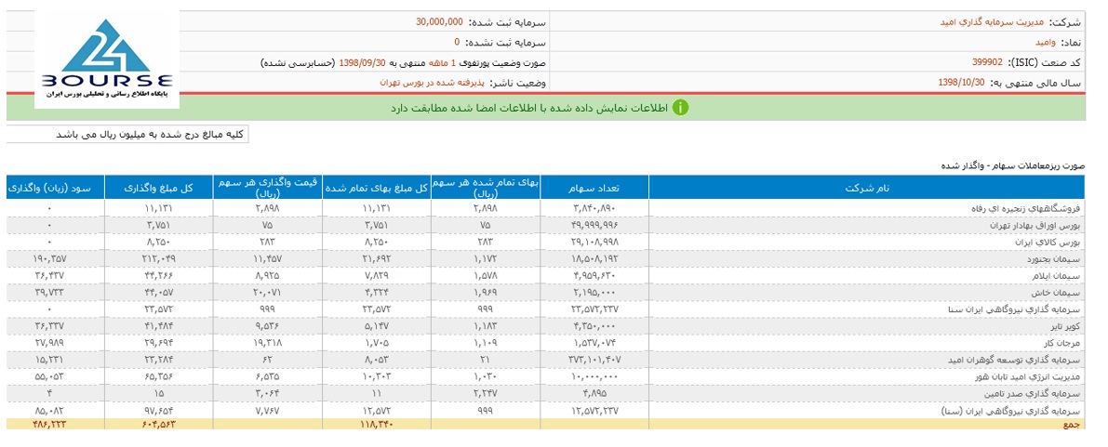Click سیمان خاش cost per share cell

pyautogui.click(x=486, y=293)
